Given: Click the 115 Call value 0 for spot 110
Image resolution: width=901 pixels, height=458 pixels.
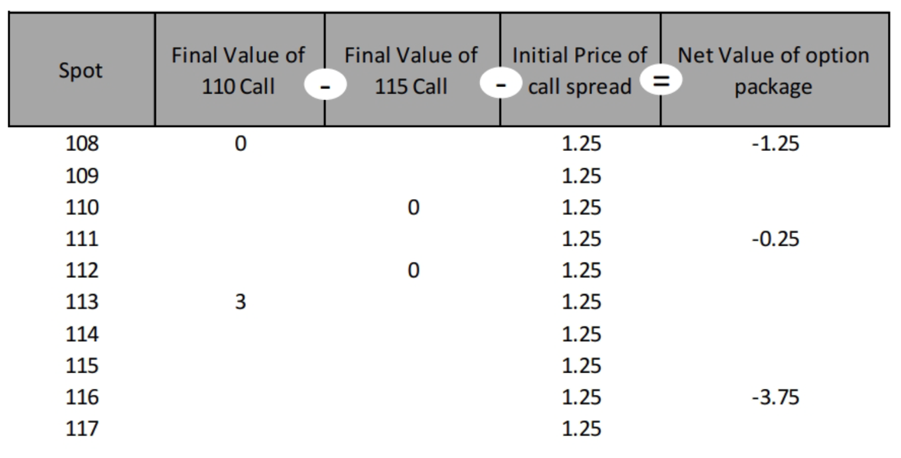Looking at the screenshot, I should pyautogui.click(x=411, y=208).
